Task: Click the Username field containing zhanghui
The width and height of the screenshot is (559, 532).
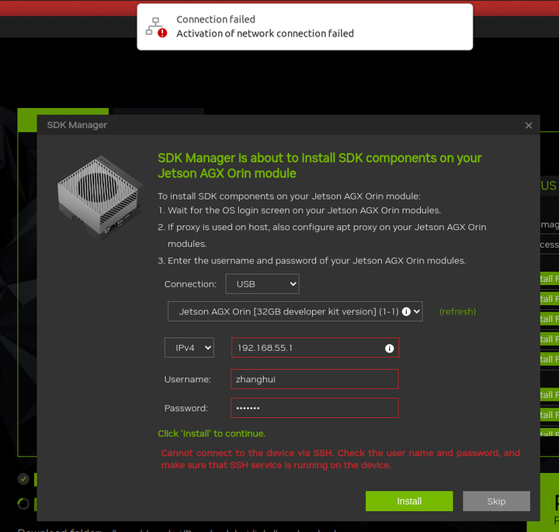Action: 314,379
